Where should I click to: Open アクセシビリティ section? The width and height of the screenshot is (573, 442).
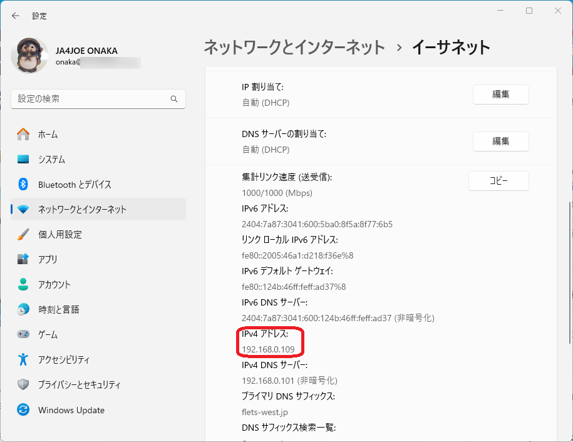tap(98, 359)
